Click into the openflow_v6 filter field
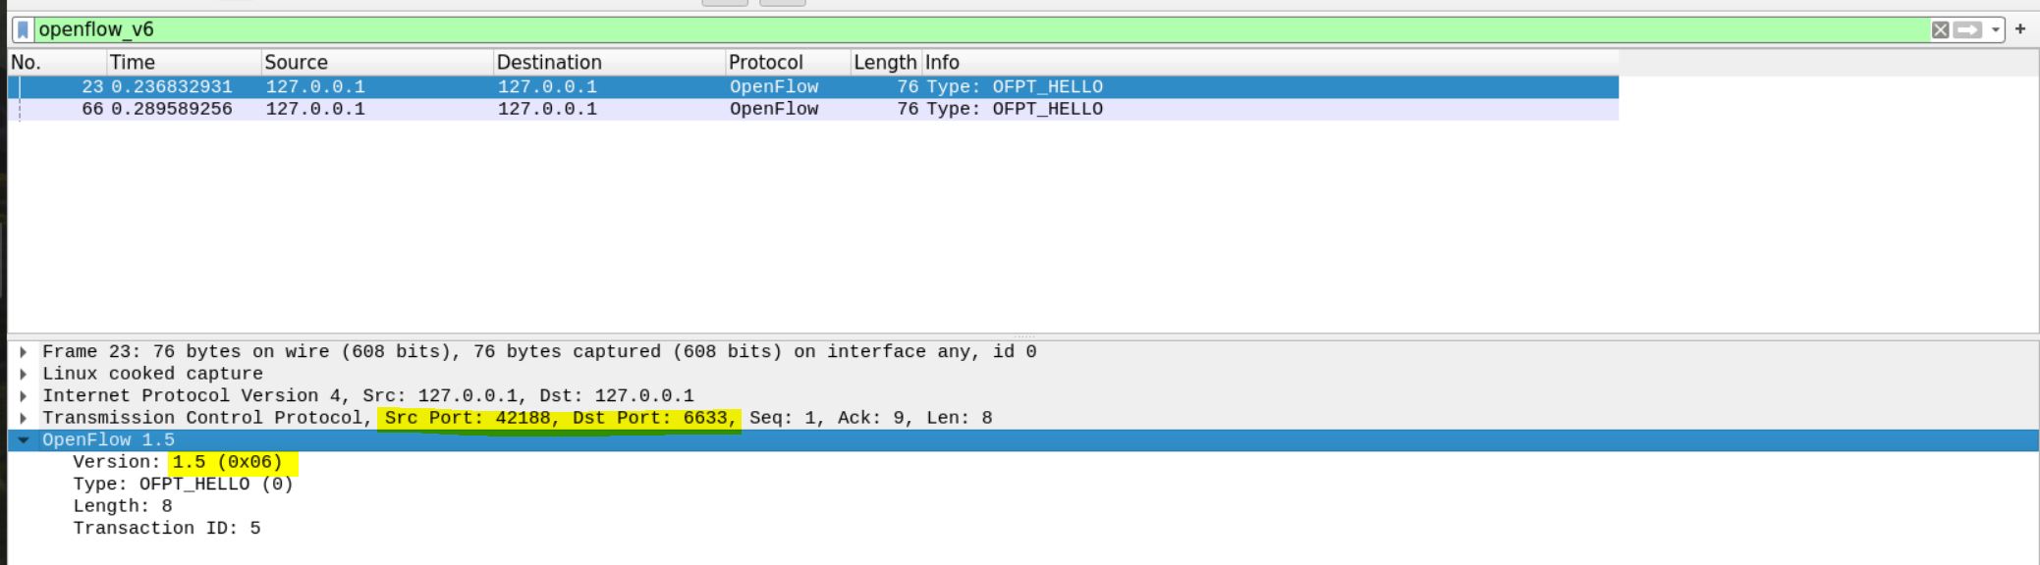Viewport: 2040px width, 565px height. point(884,30)
